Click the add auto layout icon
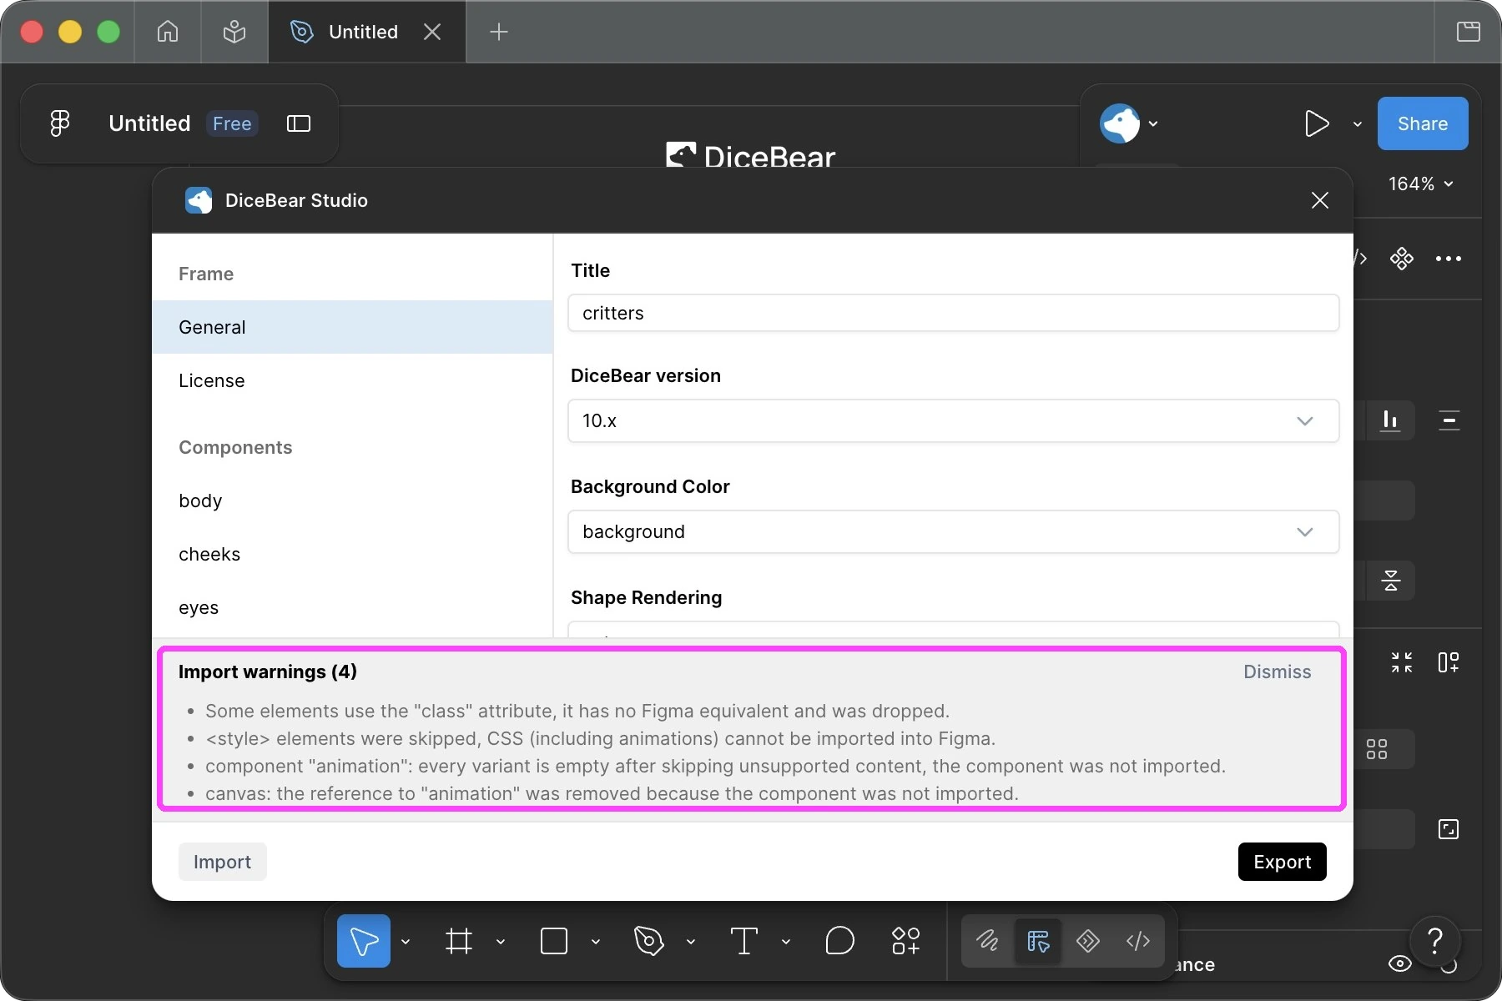This screenshot has width=1502, height=1001. coord(1449,662)
